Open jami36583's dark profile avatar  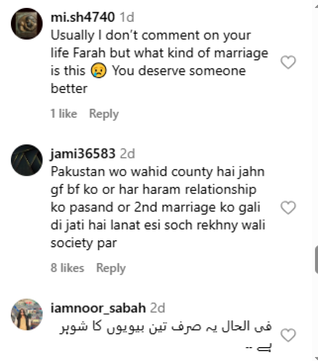coord(27,160)
